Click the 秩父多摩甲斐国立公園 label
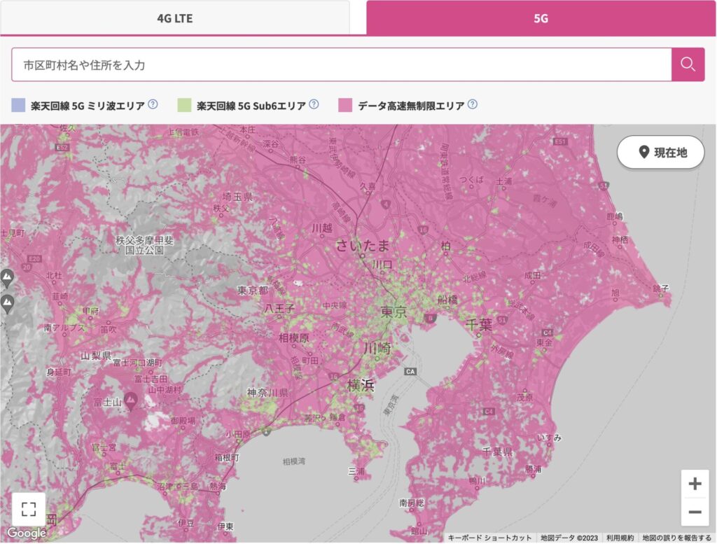Viewport: 717px width, 544px height. 144,245
